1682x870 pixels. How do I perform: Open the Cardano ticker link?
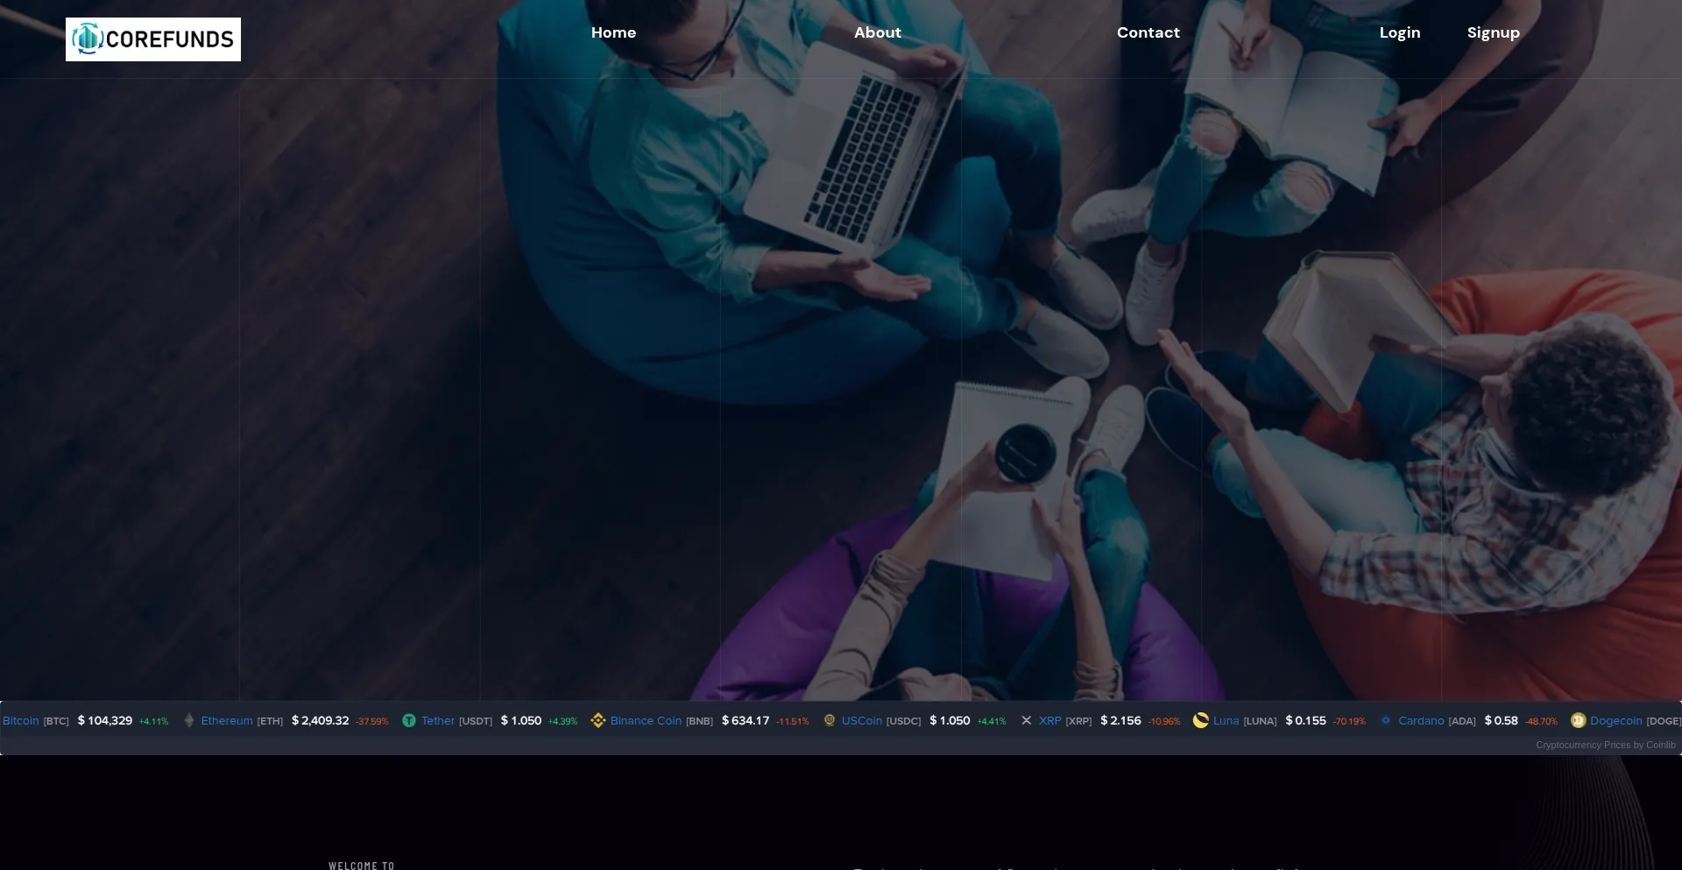pos(1420,720)
